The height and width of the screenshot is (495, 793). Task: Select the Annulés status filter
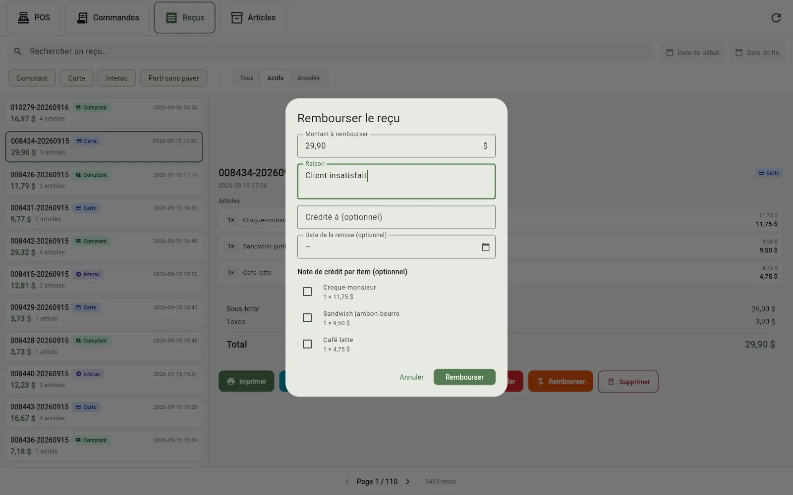308,78
